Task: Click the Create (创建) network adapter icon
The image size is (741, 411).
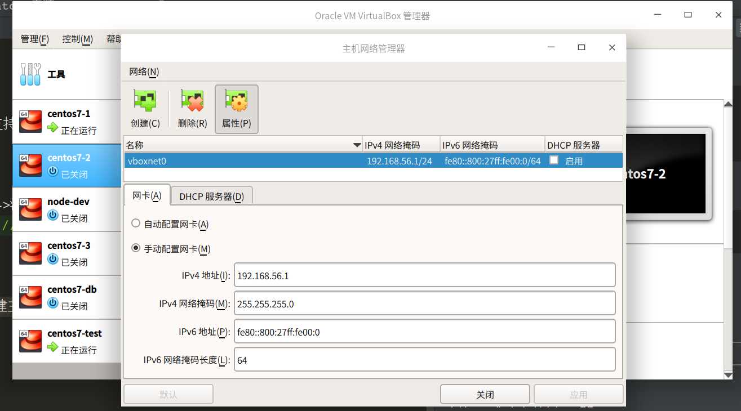Action: (x=145, y=102)
